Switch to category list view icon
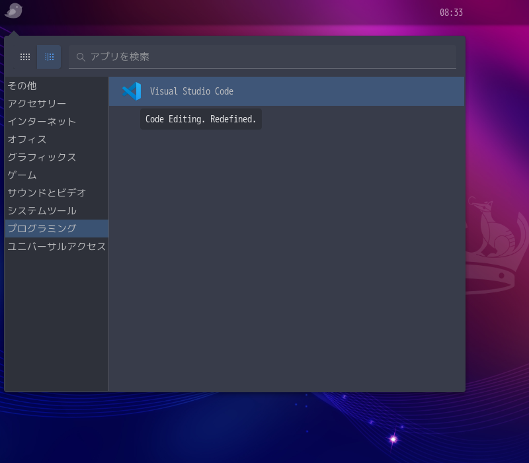 click(49, 57)
